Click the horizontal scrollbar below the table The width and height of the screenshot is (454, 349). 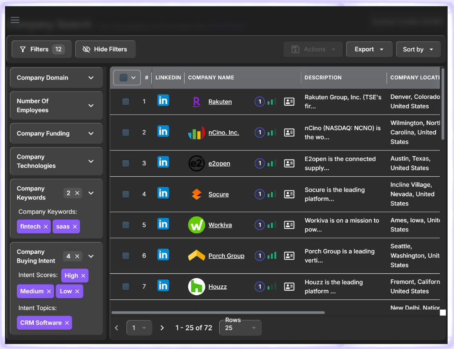pos(217,312)
